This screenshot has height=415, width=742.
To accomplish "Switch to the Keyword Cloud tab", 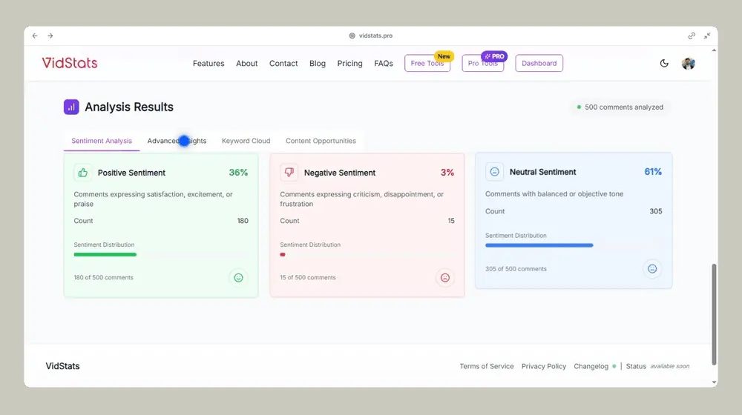I will [246, 141].
